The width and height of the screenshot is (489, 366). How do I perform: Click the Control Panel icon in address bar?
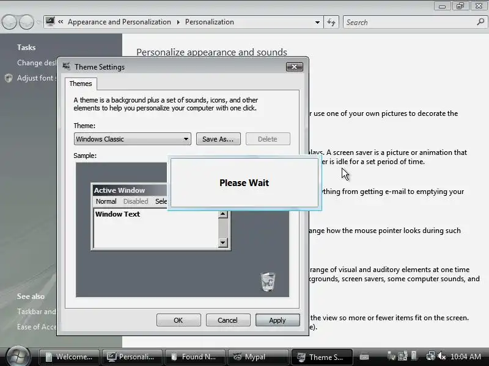[50, 21]
